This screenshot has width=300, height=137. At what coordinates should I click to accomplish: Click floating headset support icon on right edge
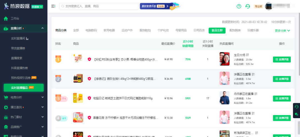pyautogui.click(x=297, y=106)
